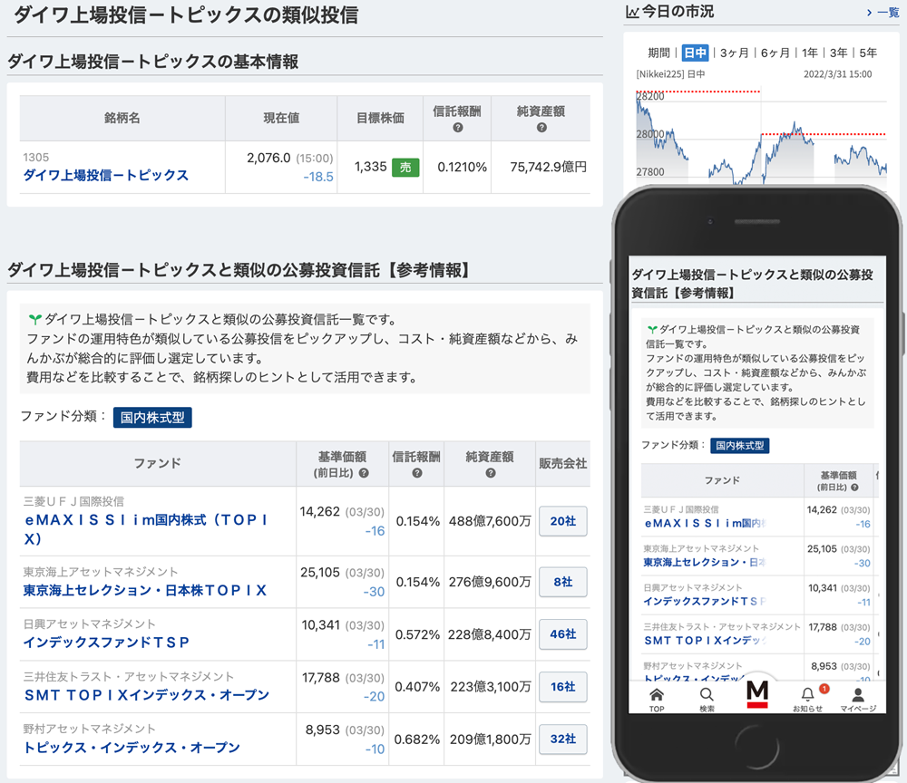Viewport: 907px width, 783px height.
Task: Tap the red M logo in the phone nav bar
Action: tap(757, 694)
